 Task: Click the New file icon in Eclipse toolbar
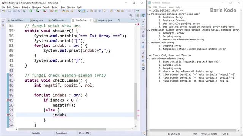pos(3,11)
